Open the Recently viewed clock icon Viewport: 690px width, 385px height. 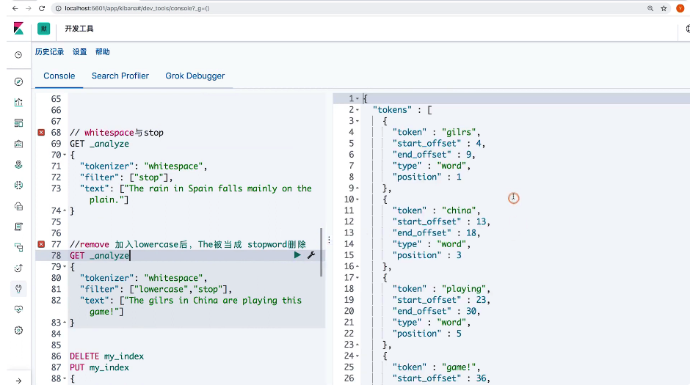[x=18, y=55]
